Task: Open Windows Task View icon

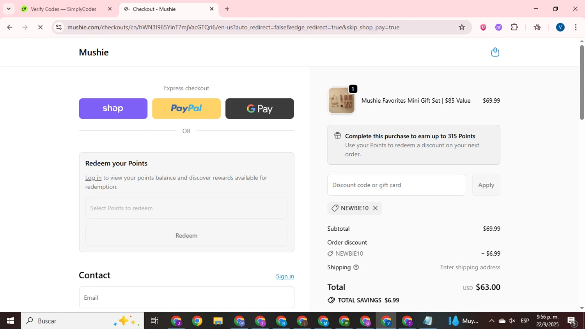Action: 154,321
